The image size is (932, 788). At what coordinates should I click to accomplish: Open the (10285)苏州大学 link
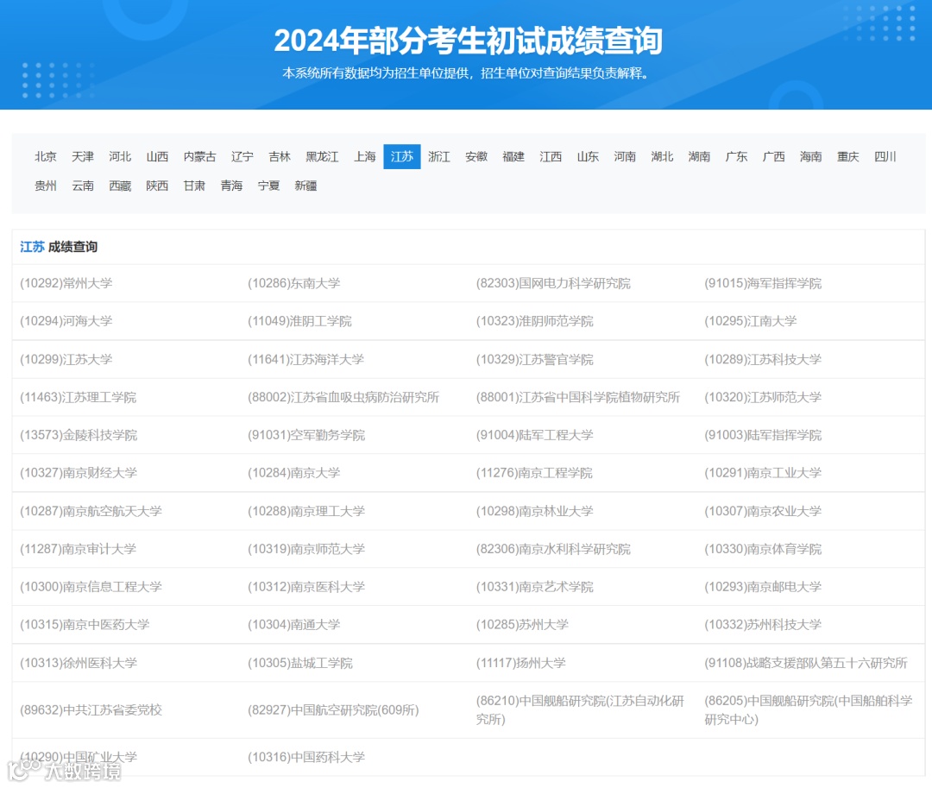point(522,625)
